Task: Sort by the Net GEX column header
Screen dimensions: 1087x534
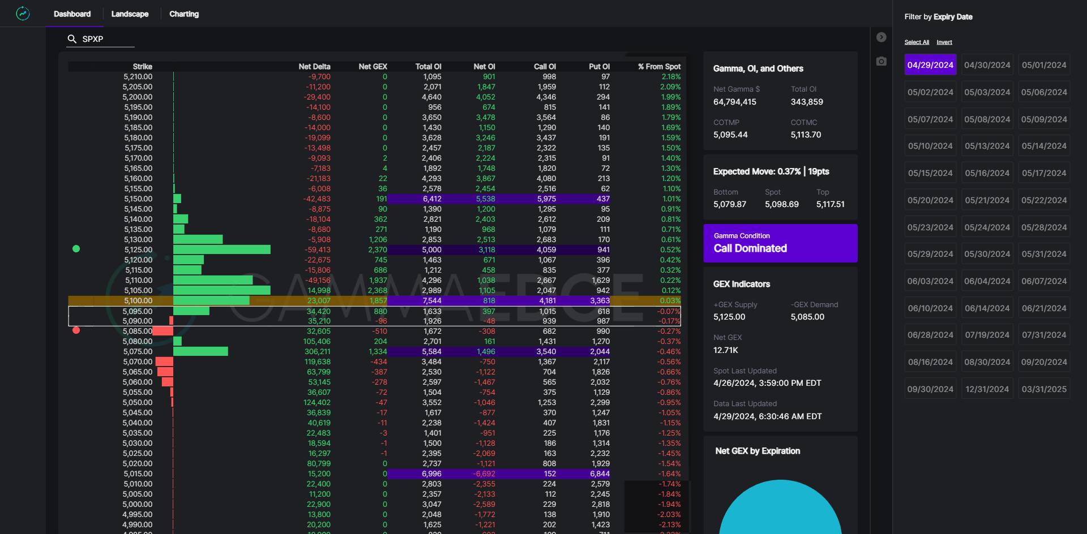Action: click(373, 67)
